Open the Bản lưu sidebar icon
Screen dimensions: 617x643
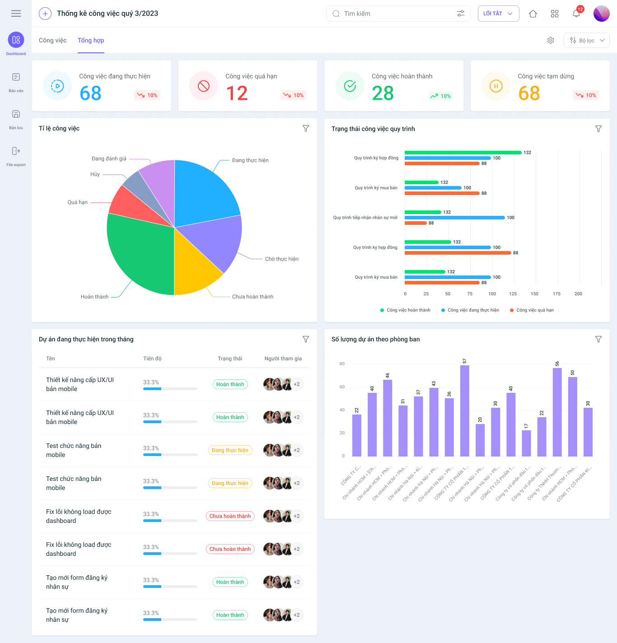pyautogui.click(x=16, y=114)
